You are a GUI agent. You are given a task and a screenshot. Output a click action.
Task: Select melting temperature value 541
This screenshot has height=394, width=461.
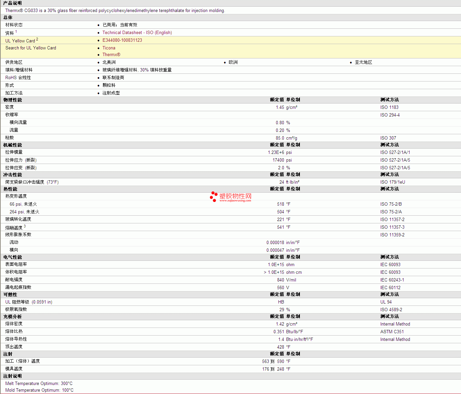tap(280, 227)
